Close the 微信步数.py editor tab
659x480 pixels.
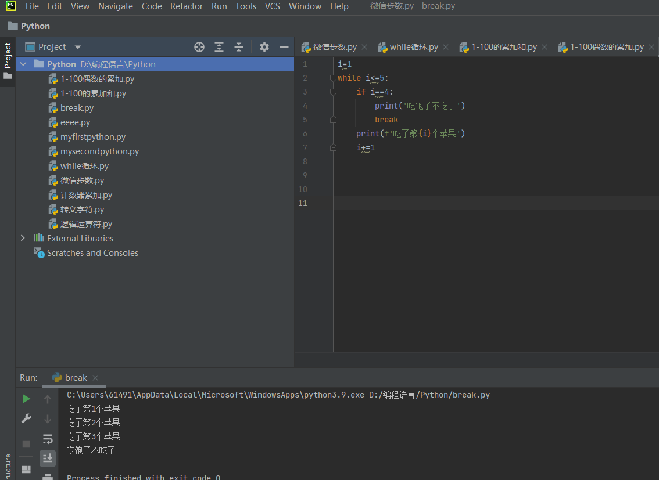pyautogui.click(x=364, y=47)
